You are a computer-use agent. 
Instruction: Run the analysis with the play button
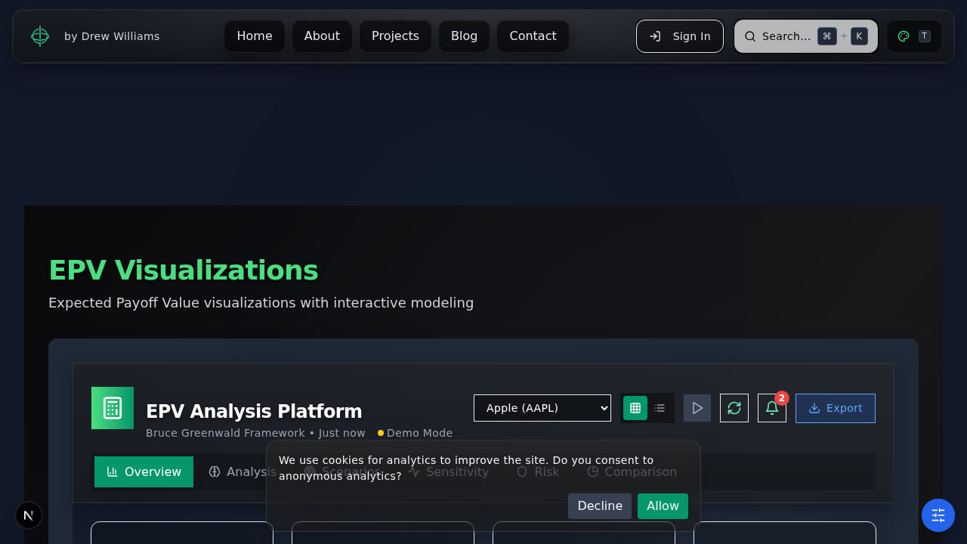tap(697, 408)
